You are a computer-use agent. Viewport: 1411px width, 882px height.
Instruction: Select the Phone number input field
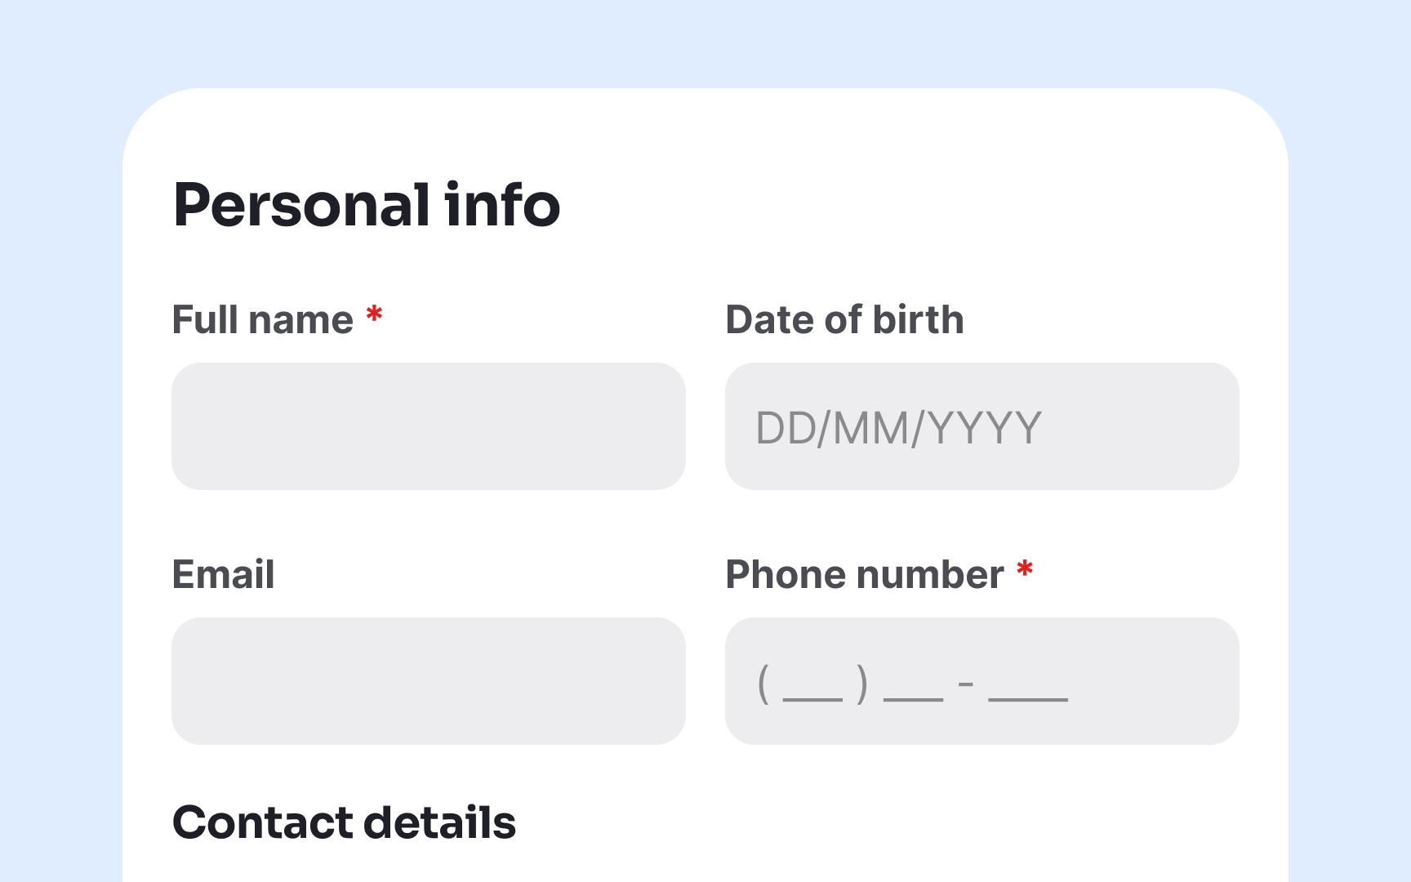tap(980, 681)
